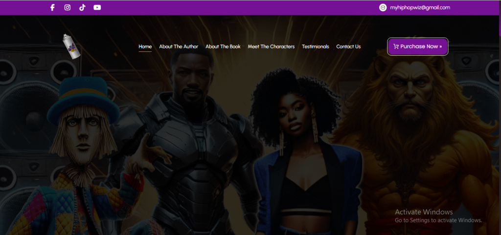Click the envelope email icon
The height and width of the screenshot is (235, 501).
point(383,7)
